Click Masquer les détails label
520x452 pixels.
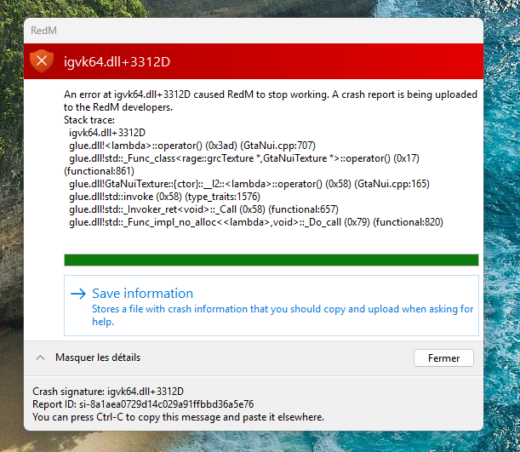click(98, 358)
